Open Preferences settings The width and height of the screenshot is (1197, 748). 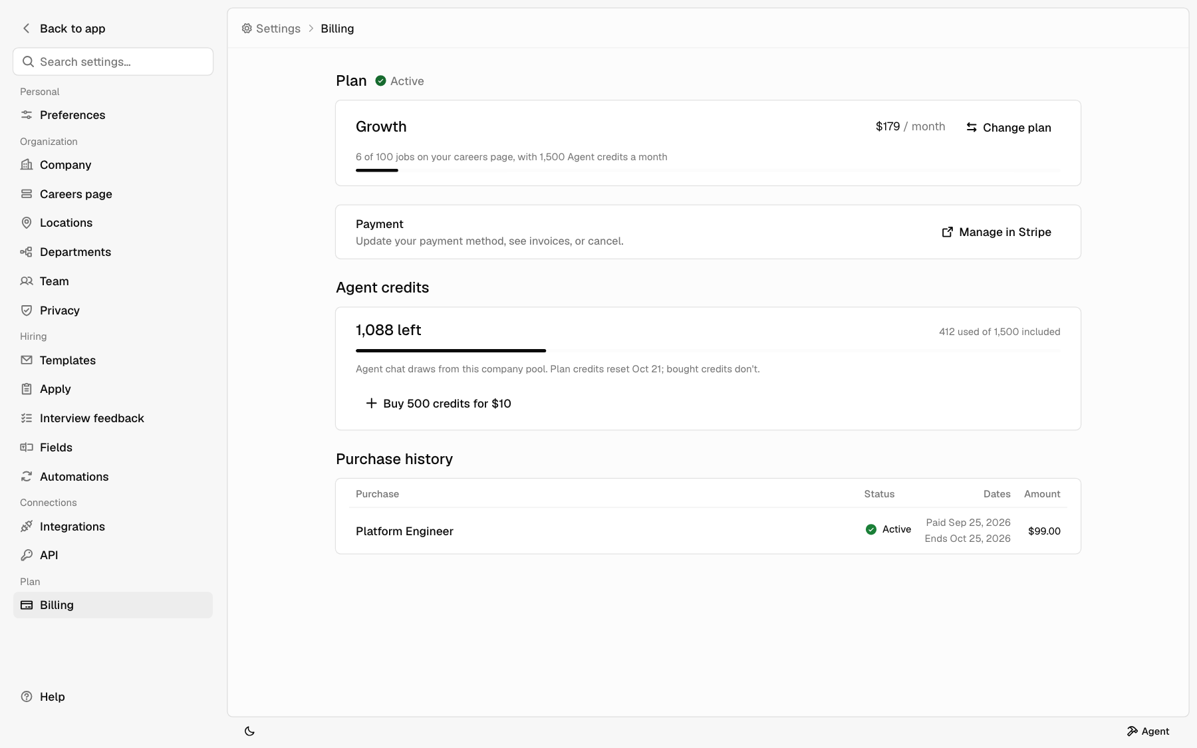coord(113,115)
